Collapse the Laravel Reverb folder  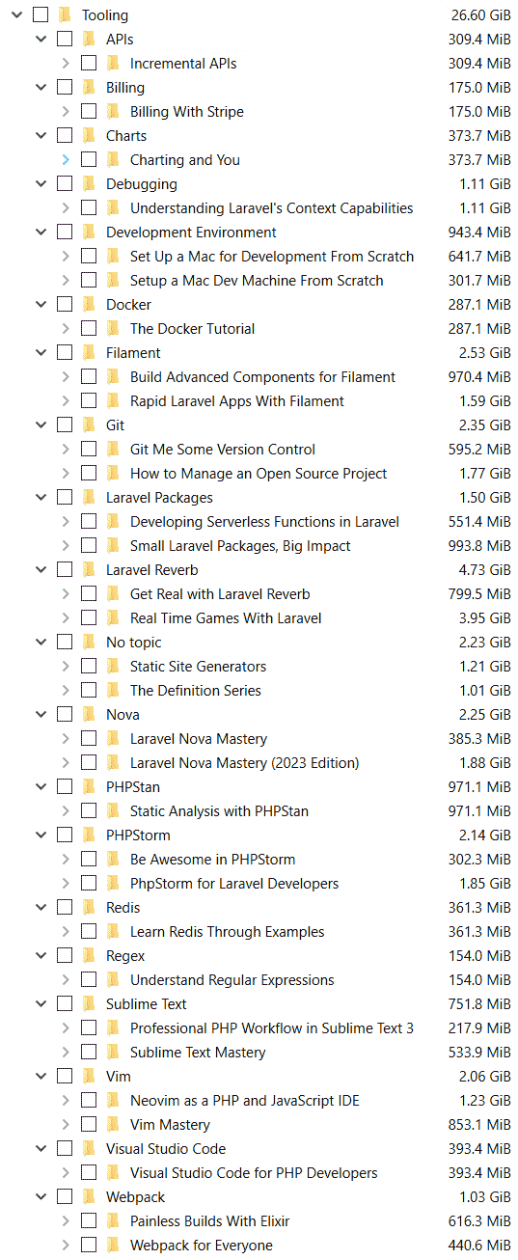coord(41,569)
